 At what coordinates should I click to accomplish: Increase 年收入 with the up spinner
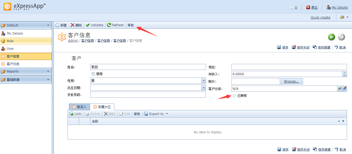point(345,73)
